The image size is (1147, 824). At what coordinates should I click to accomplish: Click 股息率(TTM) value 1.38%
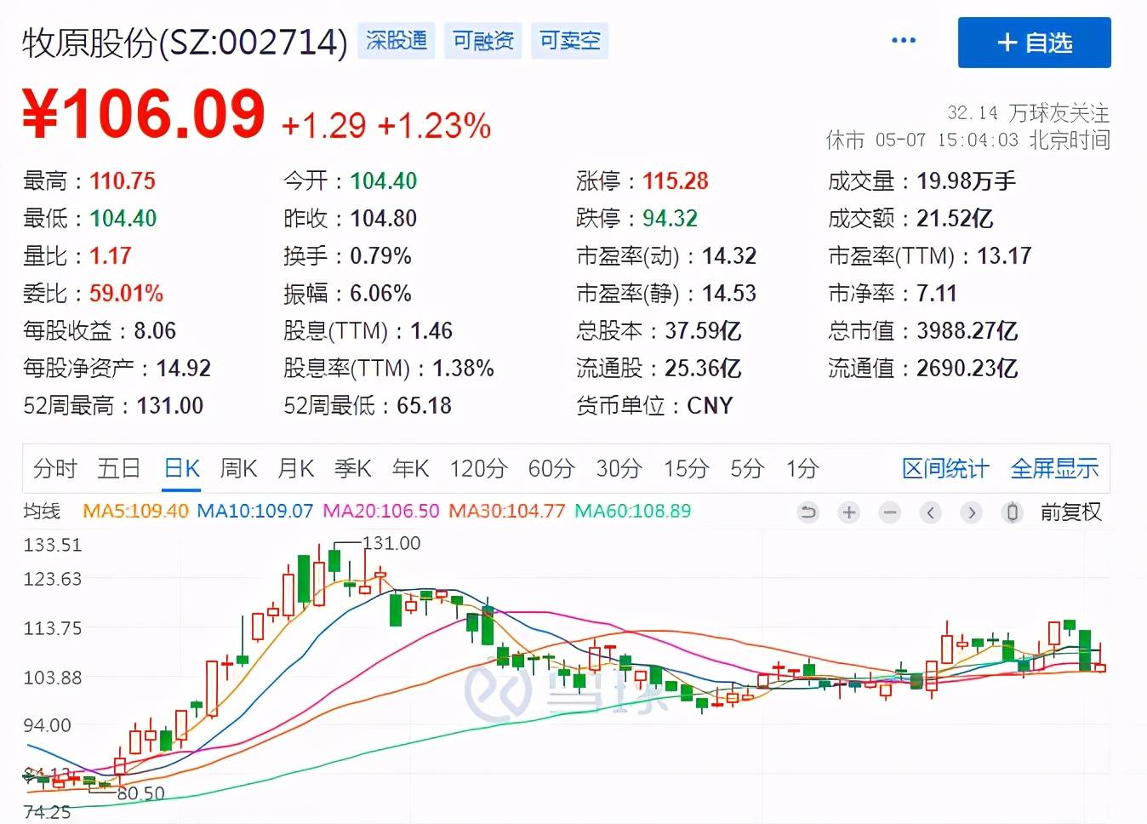coord(463,368)
